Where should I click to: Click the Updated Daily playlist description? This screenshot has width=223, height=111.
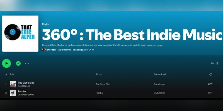(x=102, y=45)
